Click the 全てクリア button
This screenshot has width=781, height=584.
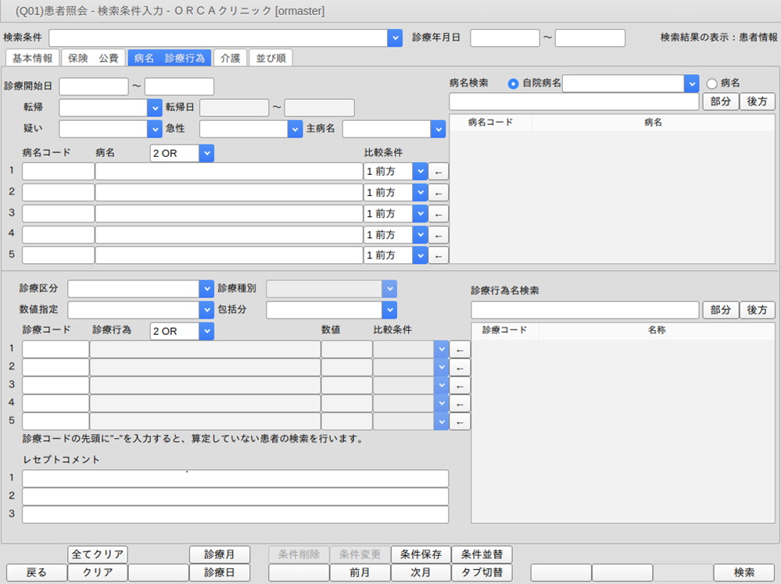coord(98,554)
